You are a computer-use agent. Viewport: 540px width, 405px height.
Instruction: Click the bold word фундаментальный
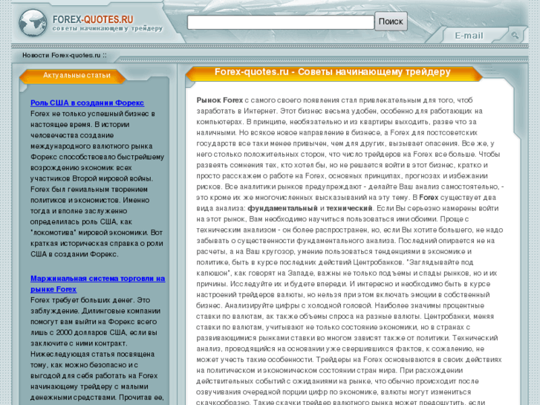pos(282,208)
